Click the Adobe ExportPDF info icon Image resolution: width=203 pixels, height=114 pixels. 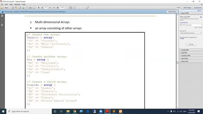(x=201, y=17)
